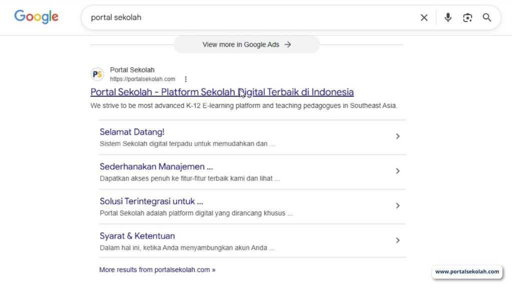Clear the search box with X icon
This screenshot has width=512, height=288.
coord(424,17)
